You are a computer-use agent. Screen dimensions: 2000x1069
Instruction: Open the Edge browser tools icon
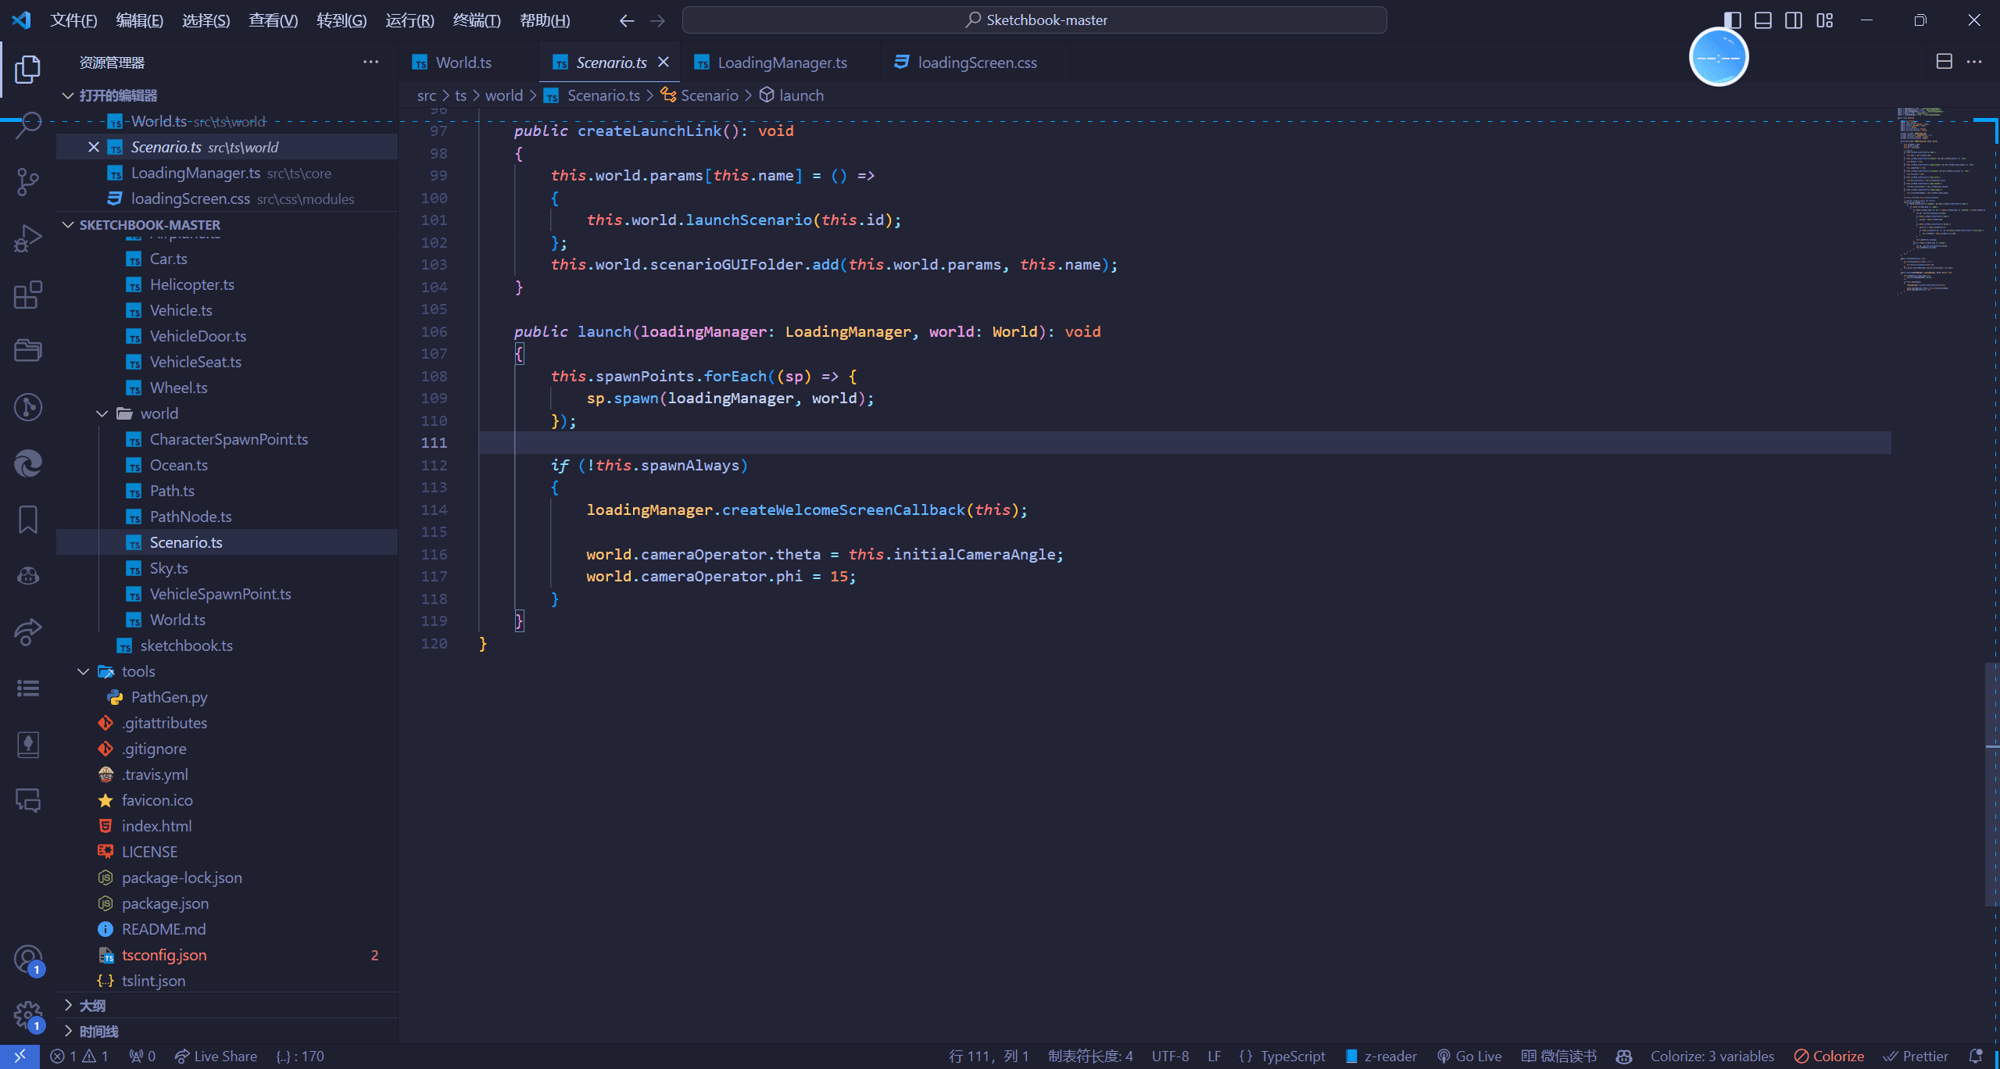28,463
